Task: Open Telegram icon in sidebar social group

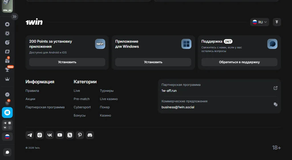Action: tap(5, 123)
